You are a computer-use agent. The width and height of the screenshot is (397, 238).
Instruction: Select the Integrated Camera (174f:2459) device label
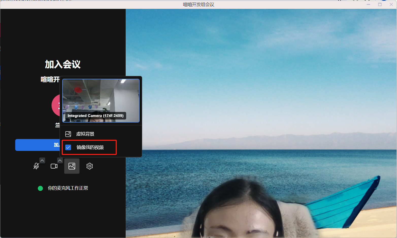95,116
